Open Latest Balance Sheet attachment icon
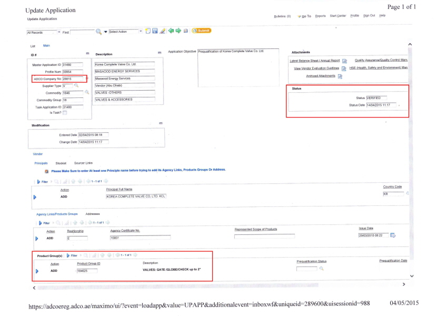This screenshot has height=316, width=447. [x=344, y=61]
